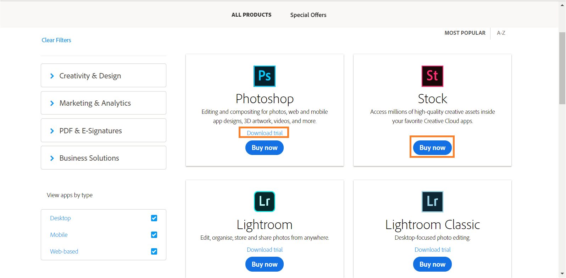Expand the Business Solutions category
The width and height of the screenshot is (566, 278).
click(104, 158)
